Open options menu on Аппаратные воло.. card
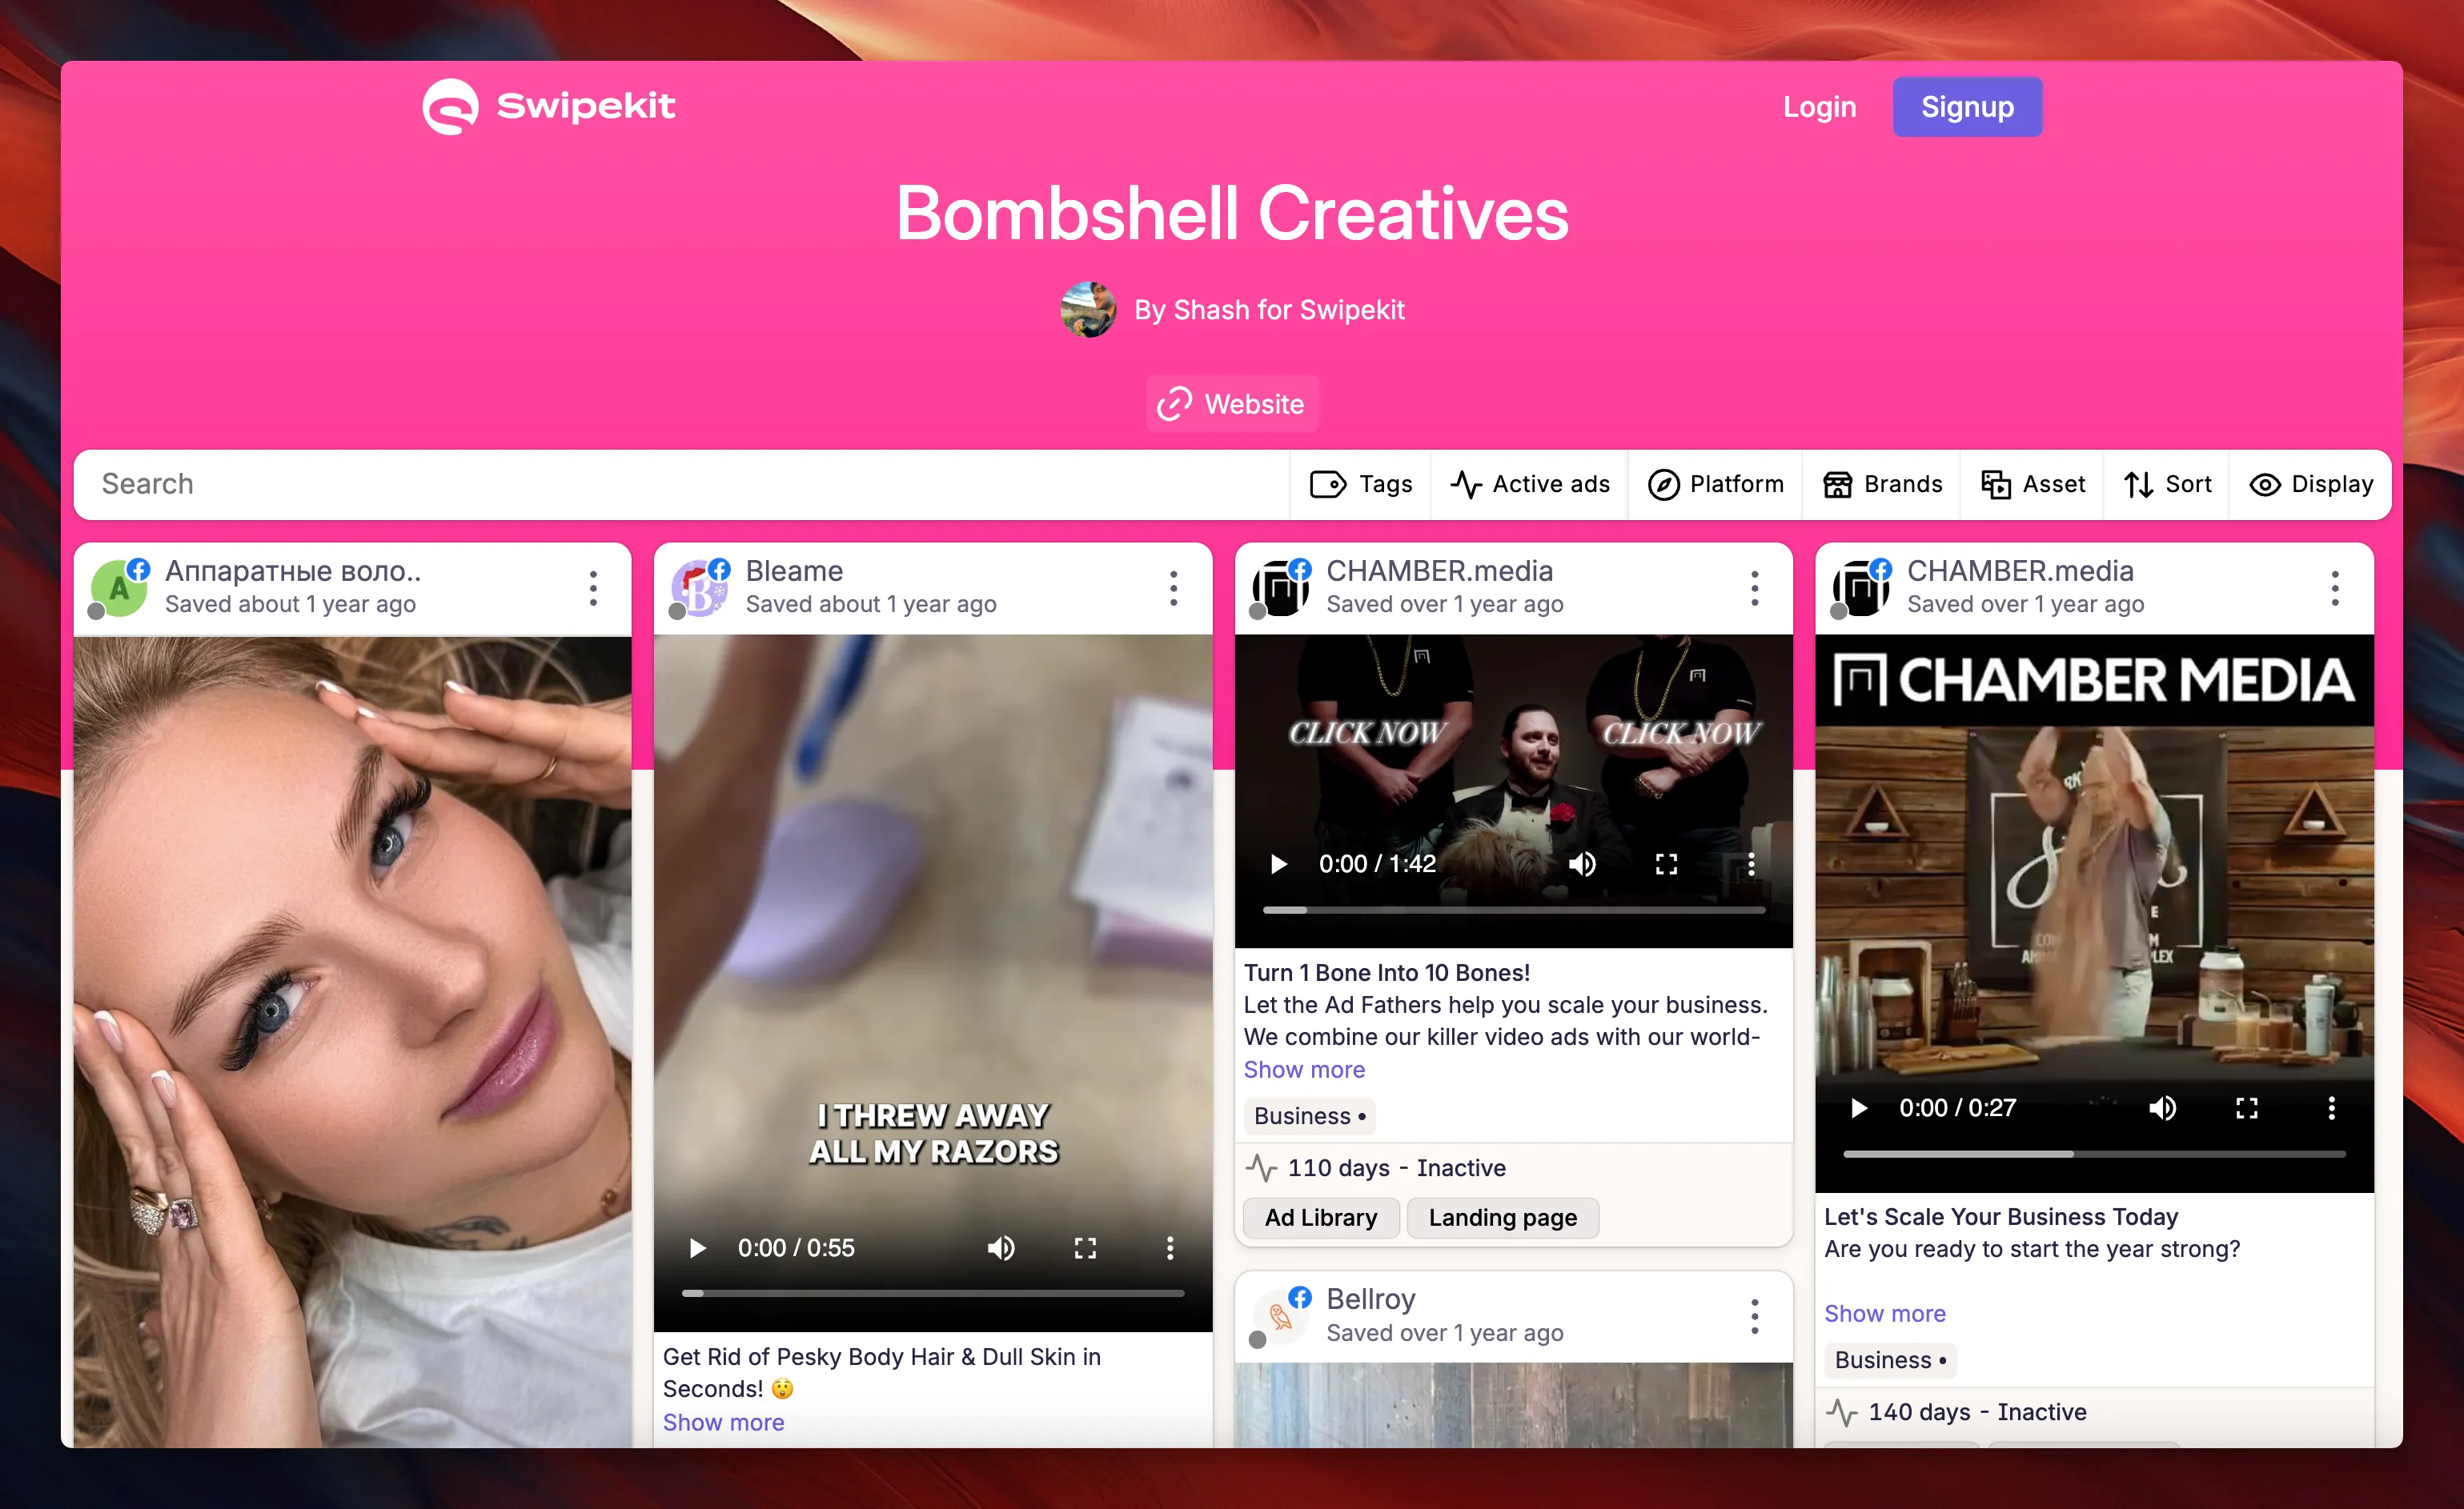The height and width of the screenshot is (1509, 2464). click(x=593, y=589)
